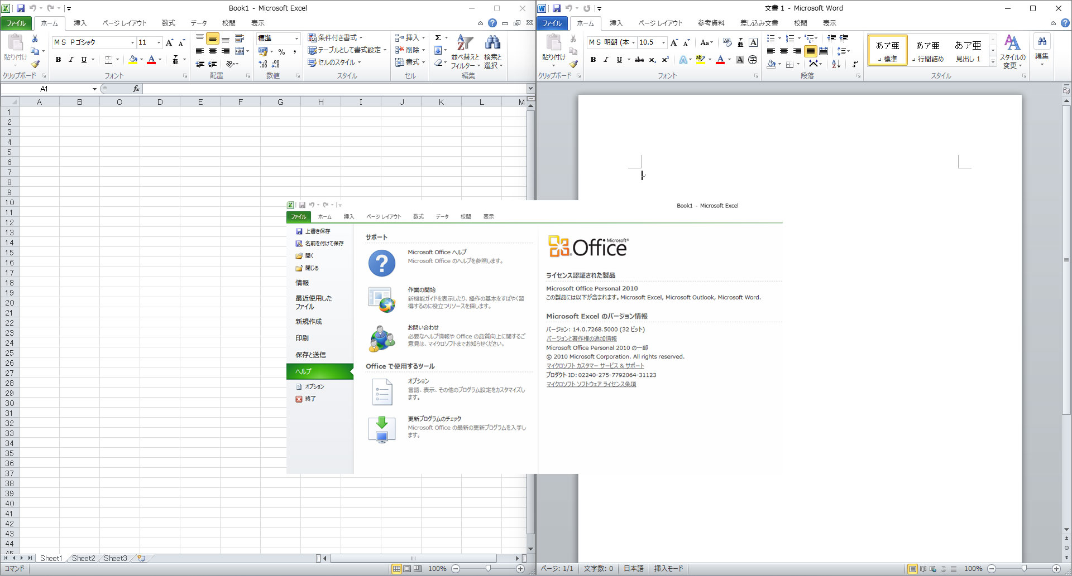
Task: Expand the Word styles gallery more arrow
Action: click(993, 62)
